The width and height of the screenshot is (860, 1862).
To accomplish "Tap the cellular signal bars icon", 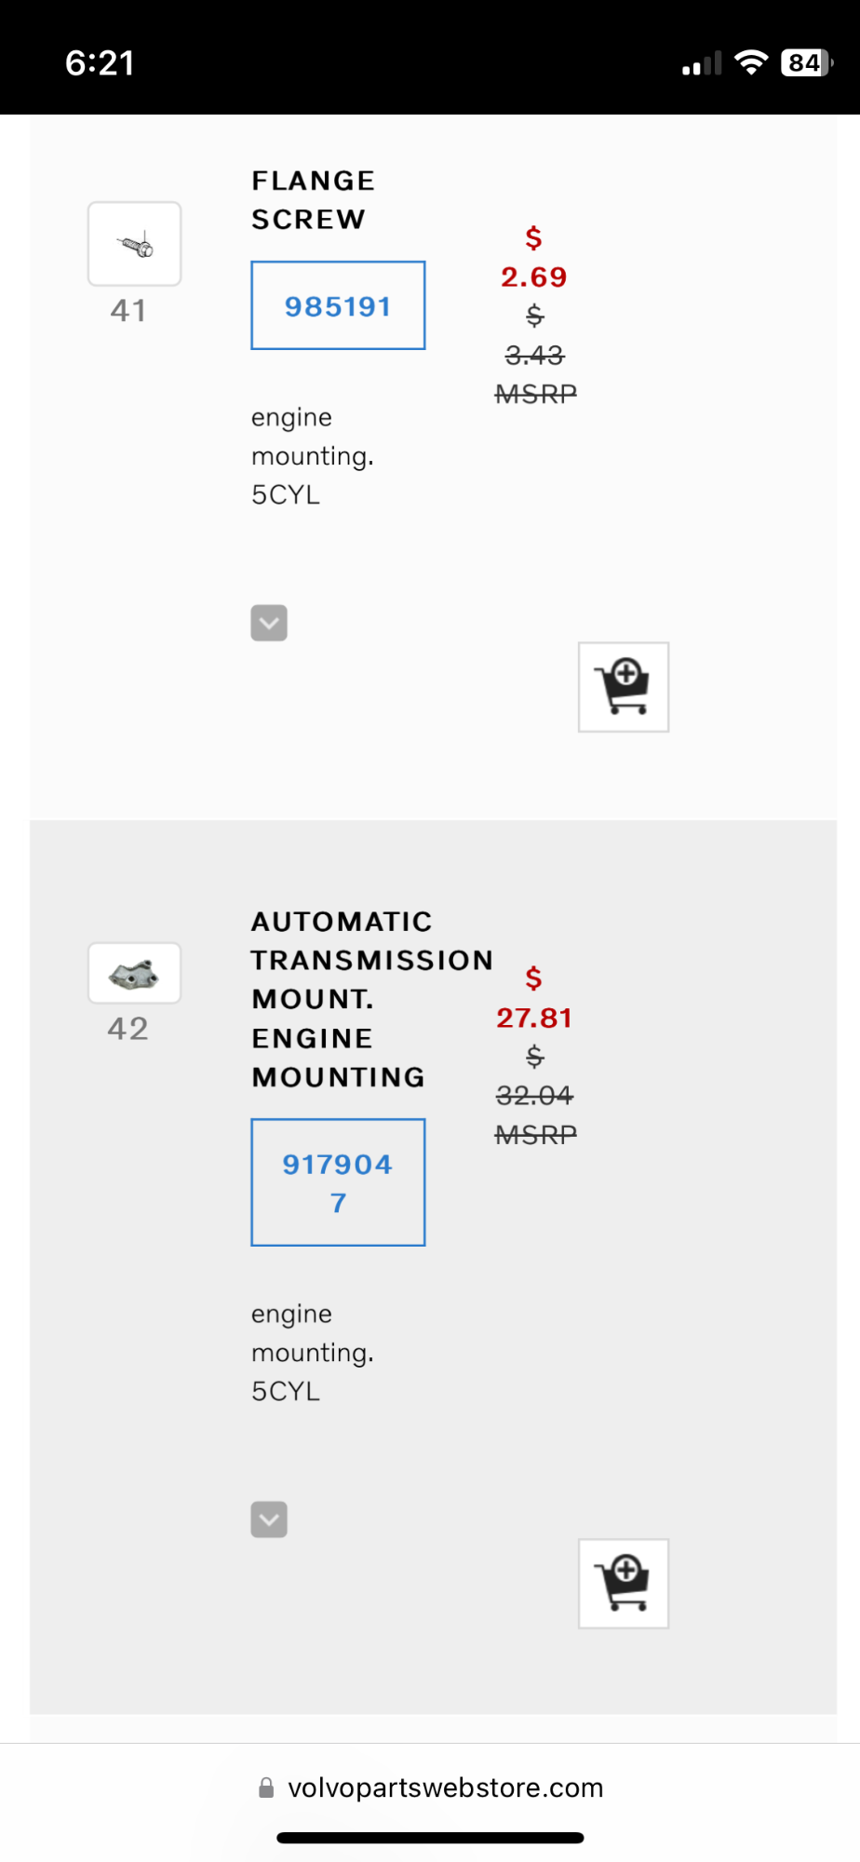I will tap(702, 64).
